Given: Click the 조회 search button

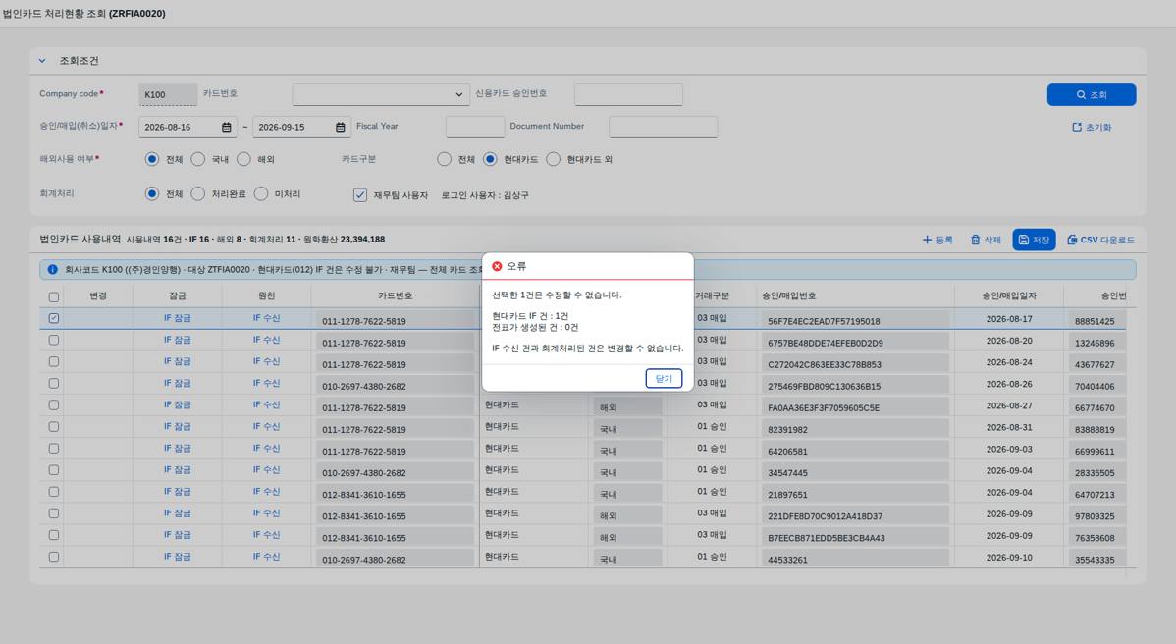Looking at the screenshot, I should coord(1092,94).
